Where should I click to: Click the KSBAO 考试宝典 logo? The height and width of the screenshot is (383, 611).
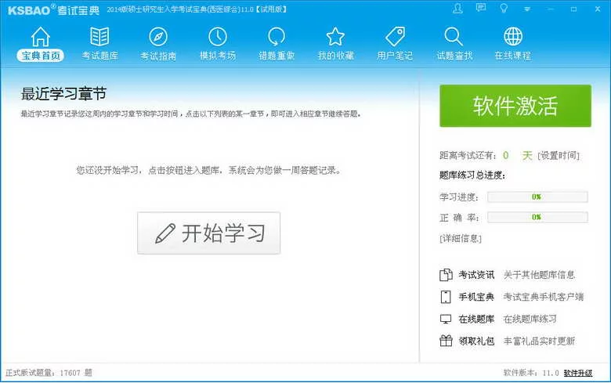[53, 9]
